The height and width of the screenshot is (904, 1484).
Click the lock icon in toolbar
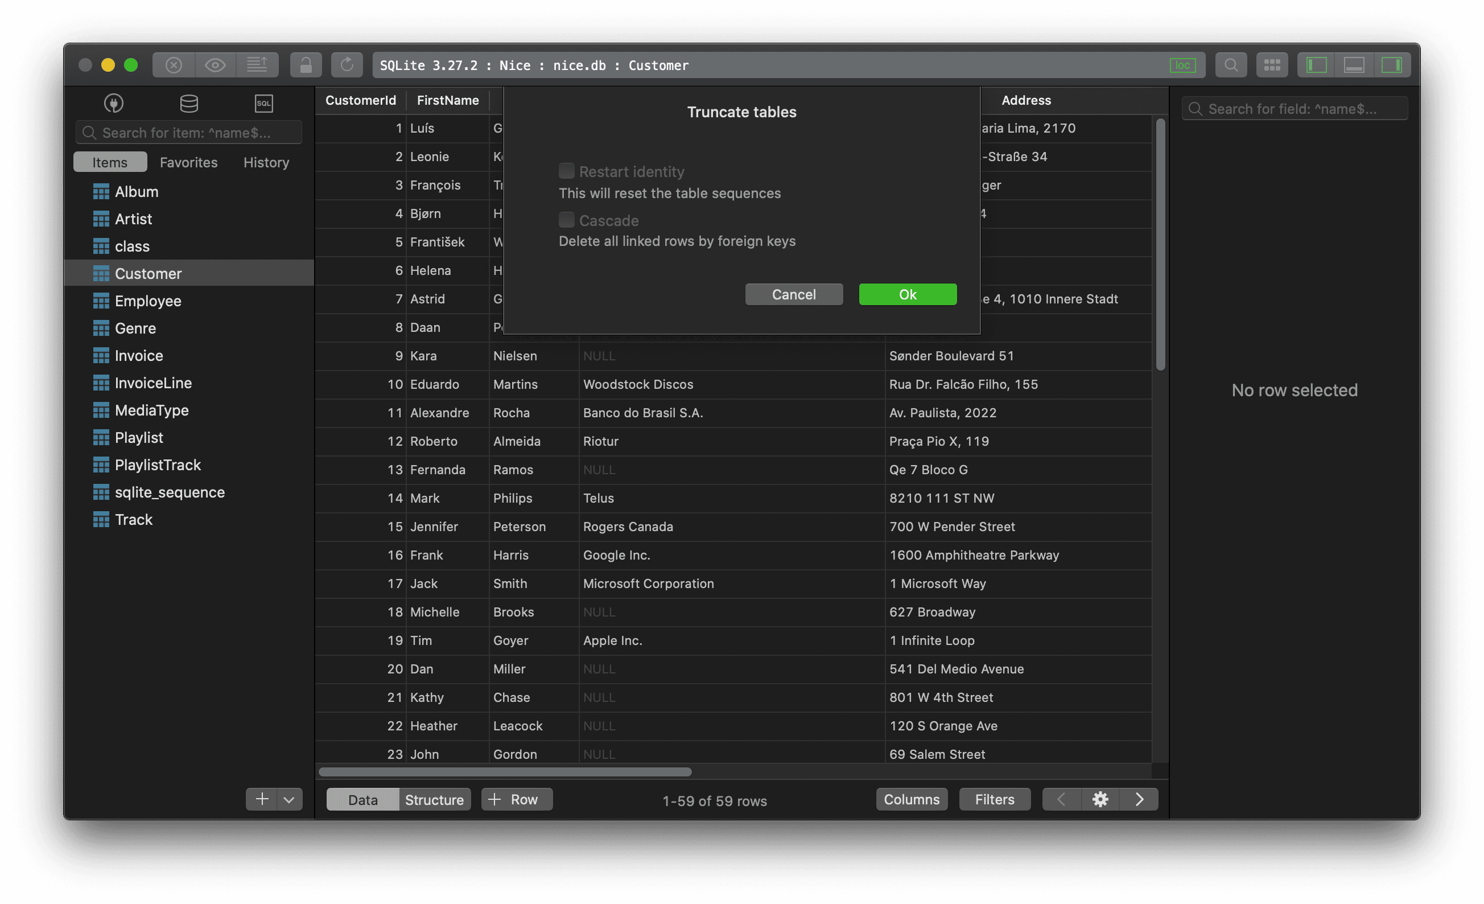(306, 65)
